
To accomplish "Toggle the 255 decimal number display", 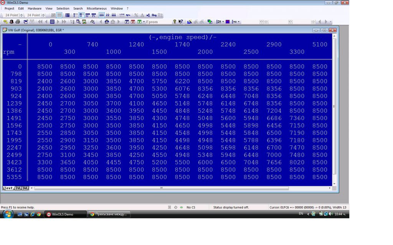I will 102,15.
